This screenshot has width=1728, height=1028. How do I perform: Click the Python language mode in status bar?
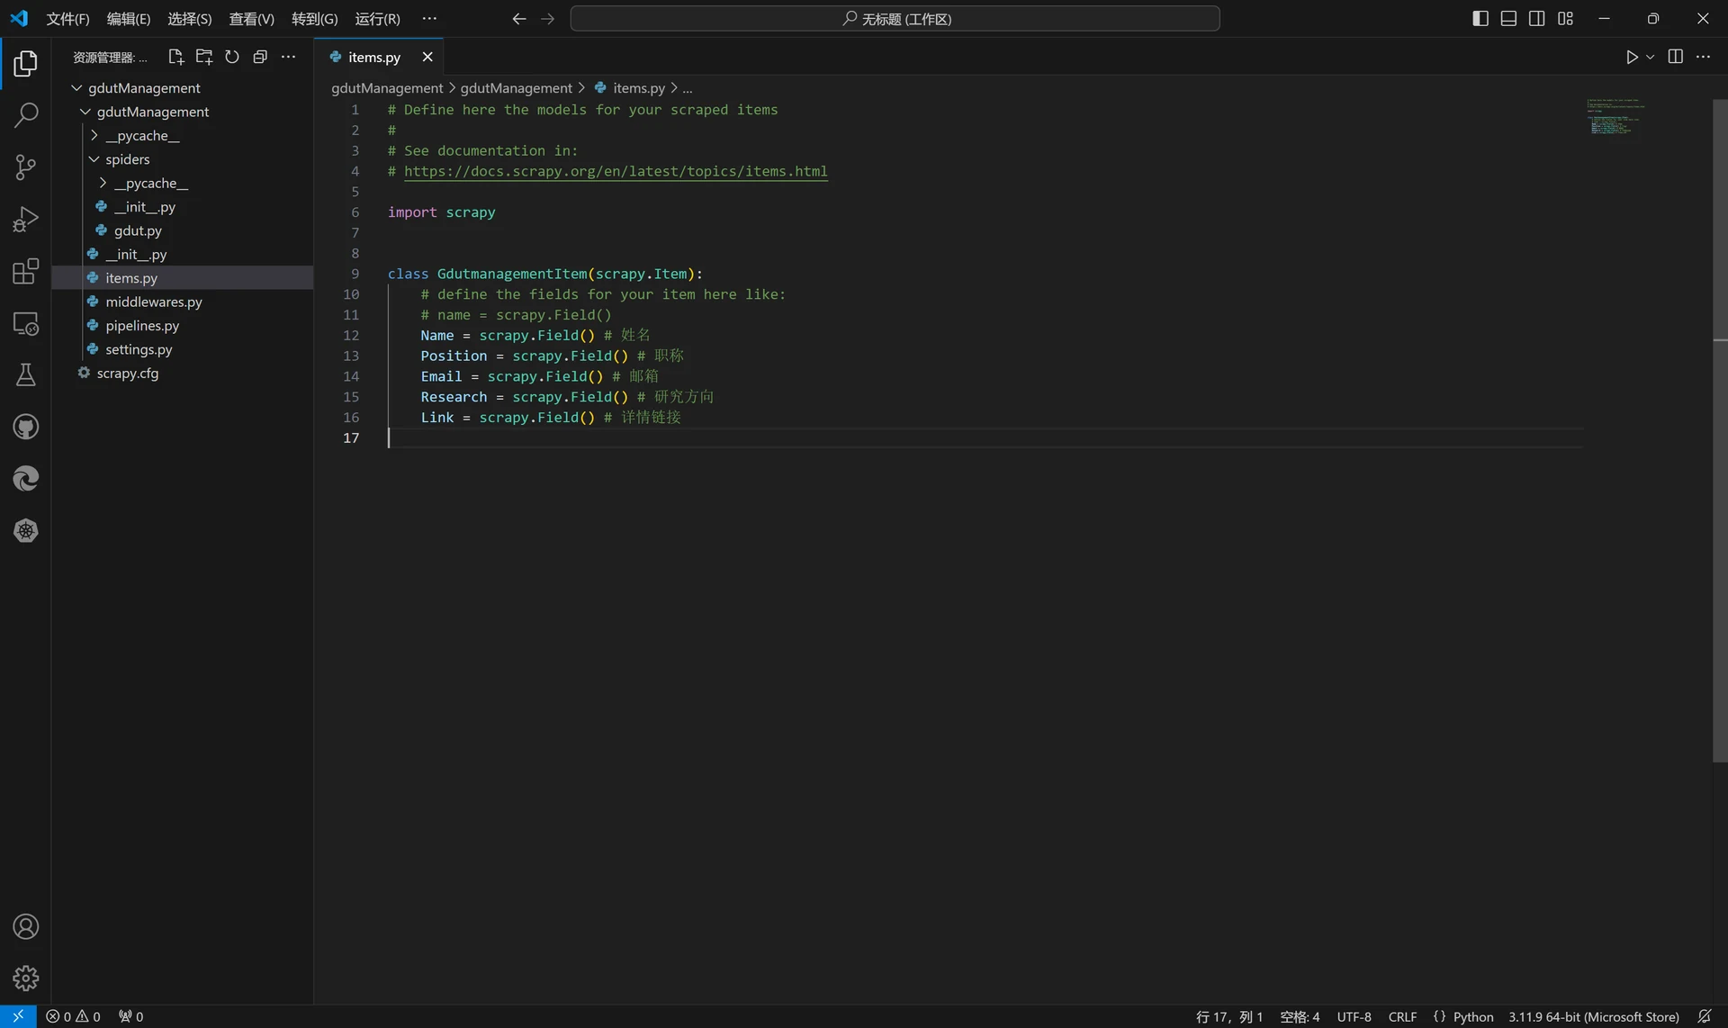1472,1016
